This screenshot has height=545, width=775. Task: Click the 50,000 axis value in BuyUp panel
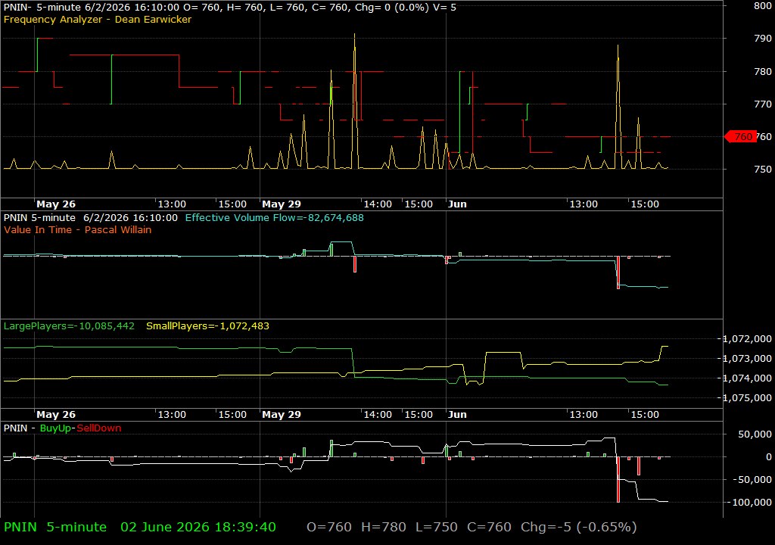(x=755, y=434)
